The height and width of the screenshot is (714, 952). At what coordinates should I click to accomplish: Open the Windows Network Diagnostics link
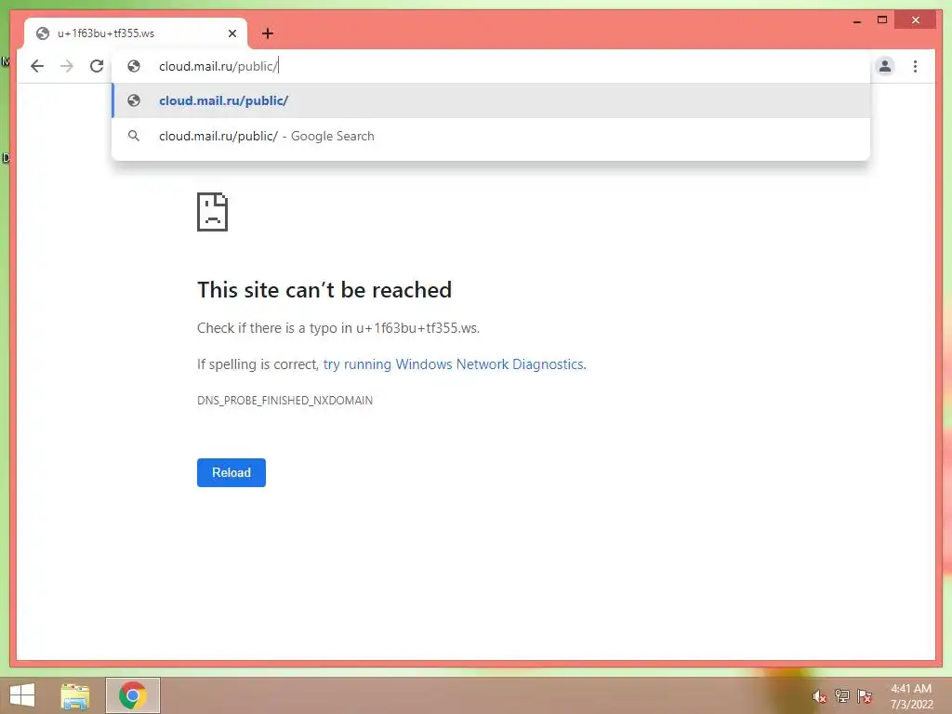pos(454,364)
